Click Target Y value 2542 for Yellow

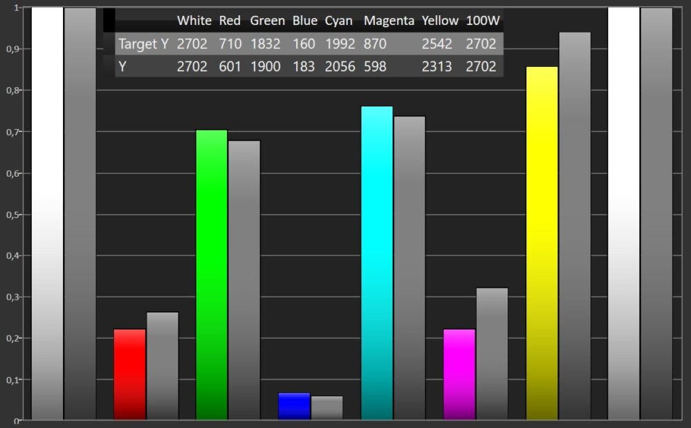click(x=436, y=43)
